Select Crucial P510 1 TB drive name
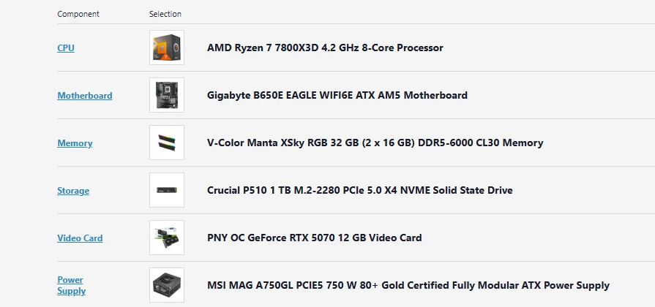Screen dimensions: 655x307 click(x=359, y=191)
